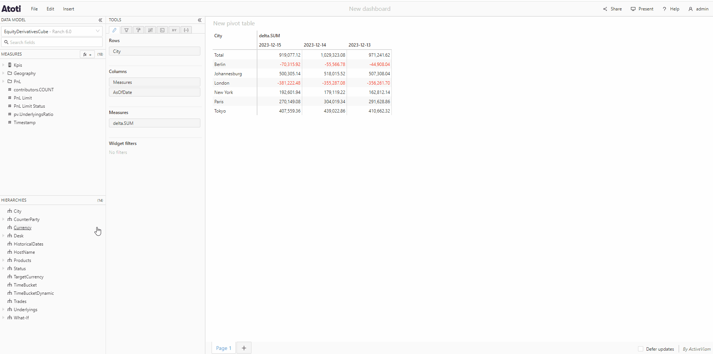Expand the What-If hierarchy
This screenshot has height=354, width=713.
[3, 317]
